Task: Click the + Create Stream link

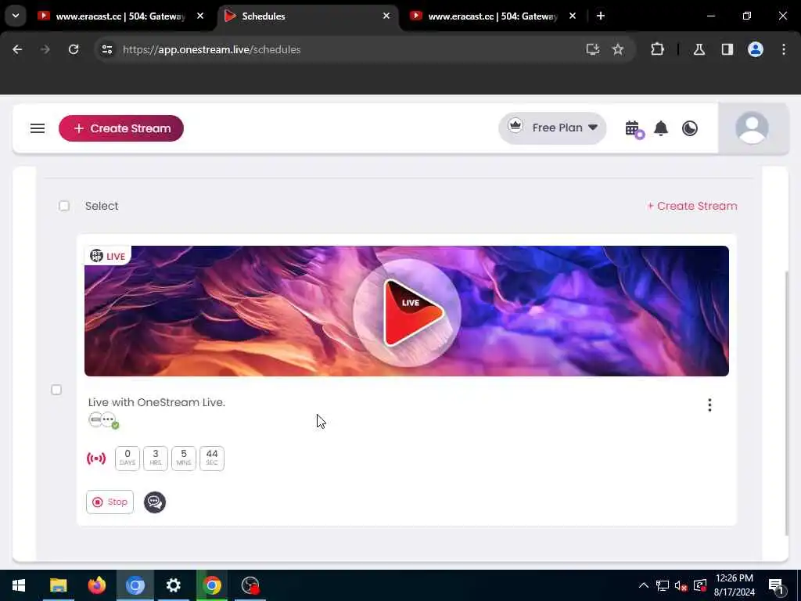Action: pos(692,206)
